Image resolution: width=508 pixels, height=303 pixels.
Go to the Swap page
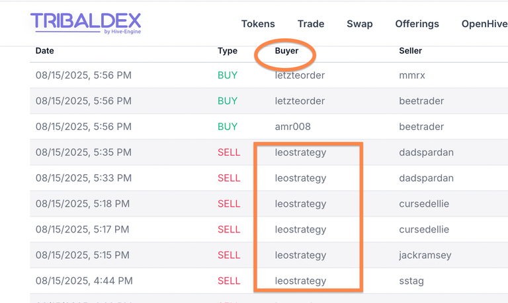[x=360, y=24]
